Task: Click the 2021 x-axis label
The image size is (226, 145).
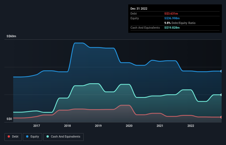Action: [x=160, y=126]
